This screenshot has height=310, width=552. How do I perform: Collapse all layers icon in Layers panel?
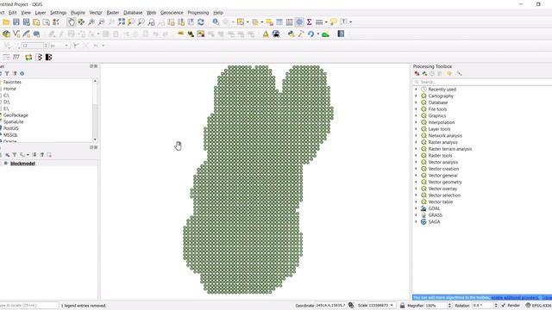[42, 155]
